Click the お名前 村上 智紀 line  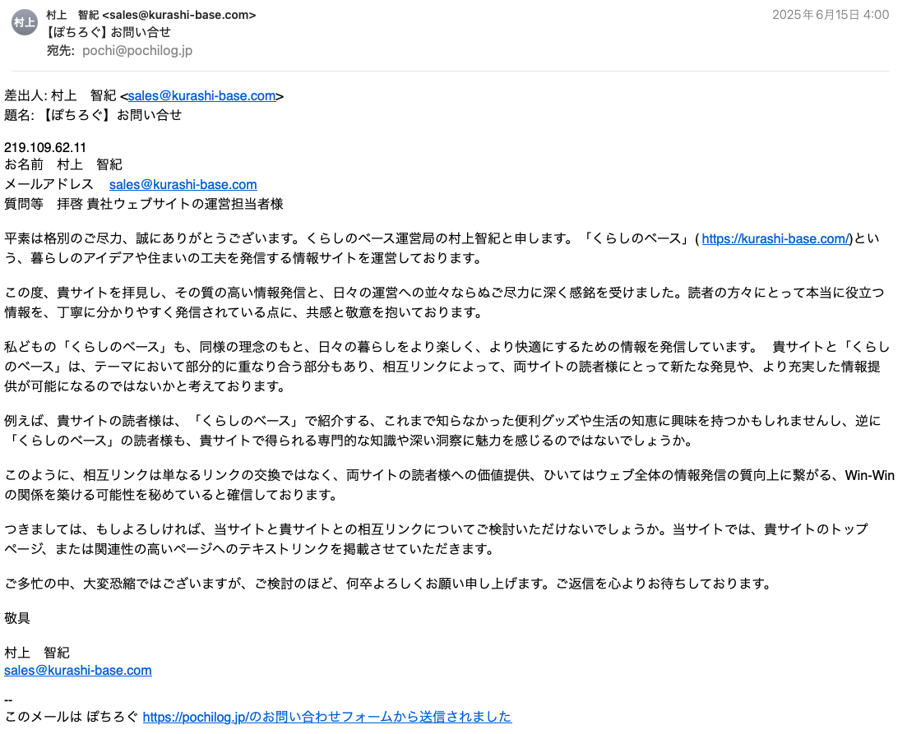pos(63,165)
